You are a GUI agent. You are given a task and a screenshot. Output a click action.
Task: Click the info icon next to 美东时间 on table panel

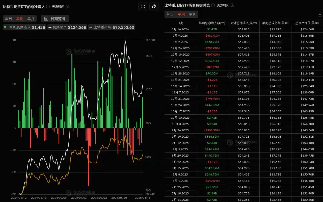[232, 5]
